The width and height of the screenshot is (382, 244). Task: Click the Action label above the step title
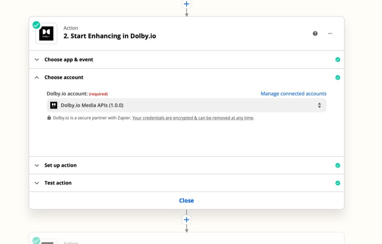tap(71, 28)
